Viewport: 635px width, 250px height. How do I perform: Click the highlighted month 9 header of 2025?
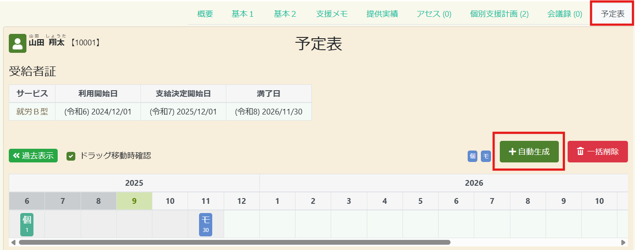click(x=134, y=201)
